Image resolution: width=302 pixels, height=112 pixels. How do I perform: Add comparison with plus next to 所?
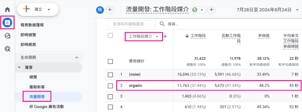point(110,10)
